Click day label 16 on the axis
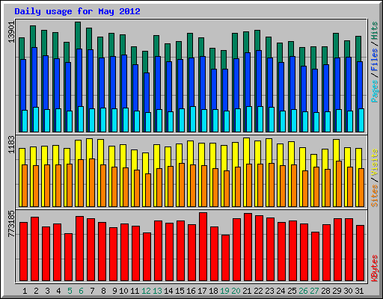Viewport: 383px width, 299px height. click(191, 291)
